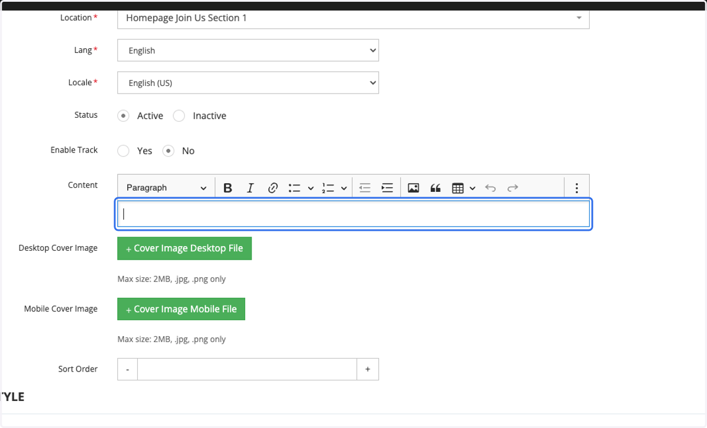Click the 'Desktop Cover Image' label

click(58, 248)
